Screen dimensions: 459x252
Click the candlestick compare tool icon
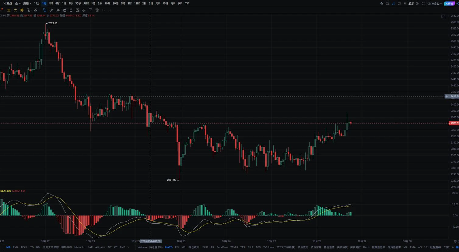(x=64, y=10)
